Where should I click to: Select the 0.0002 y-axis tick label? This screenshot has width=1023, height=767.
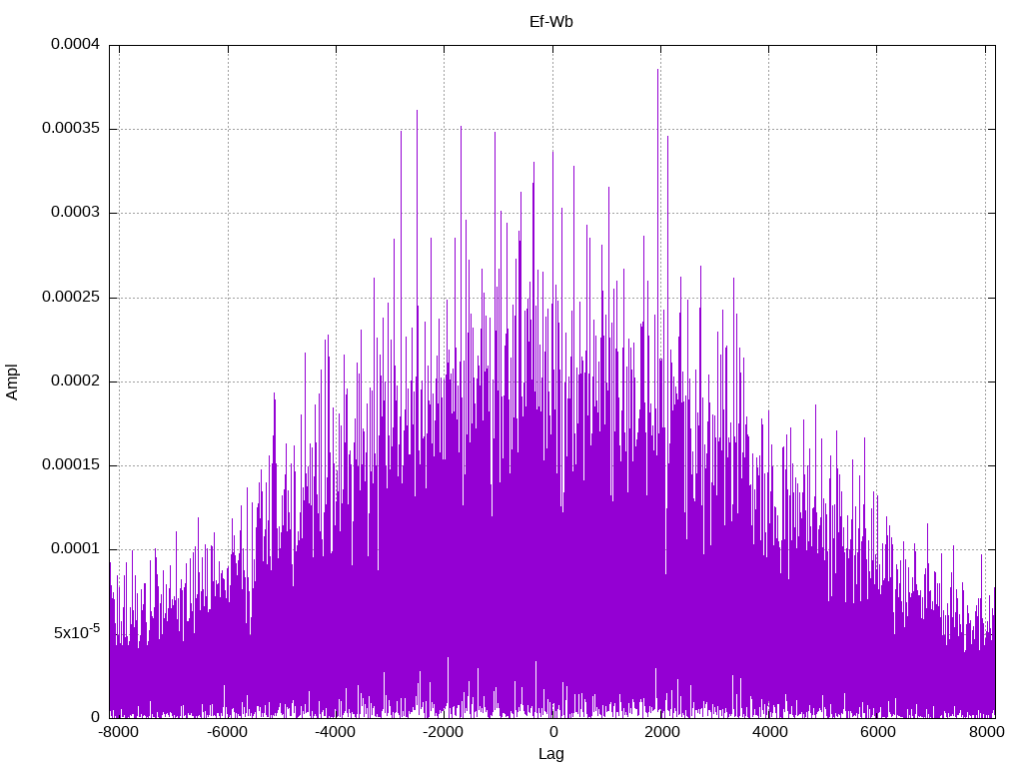(76, 381)
